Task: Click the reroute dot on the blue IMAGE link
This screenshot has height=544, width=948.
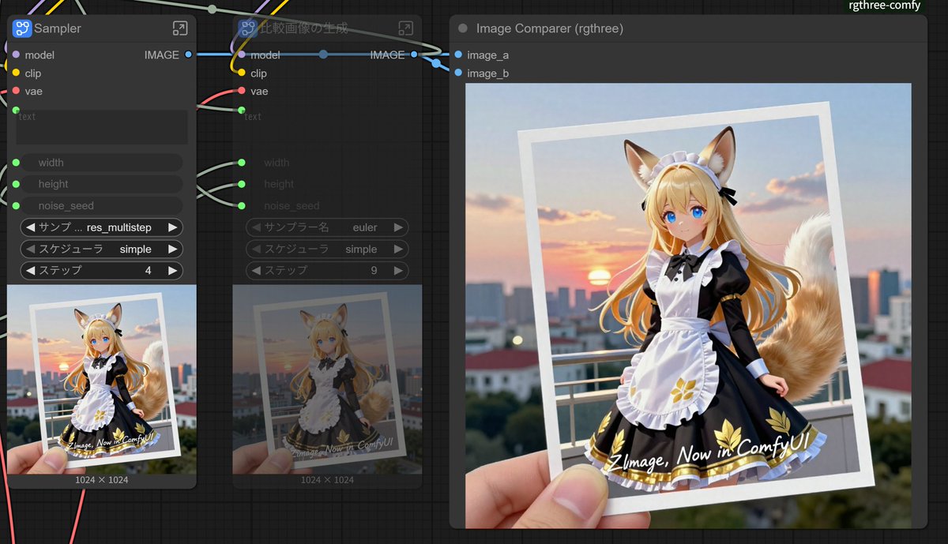Action: tap(323, 54)
